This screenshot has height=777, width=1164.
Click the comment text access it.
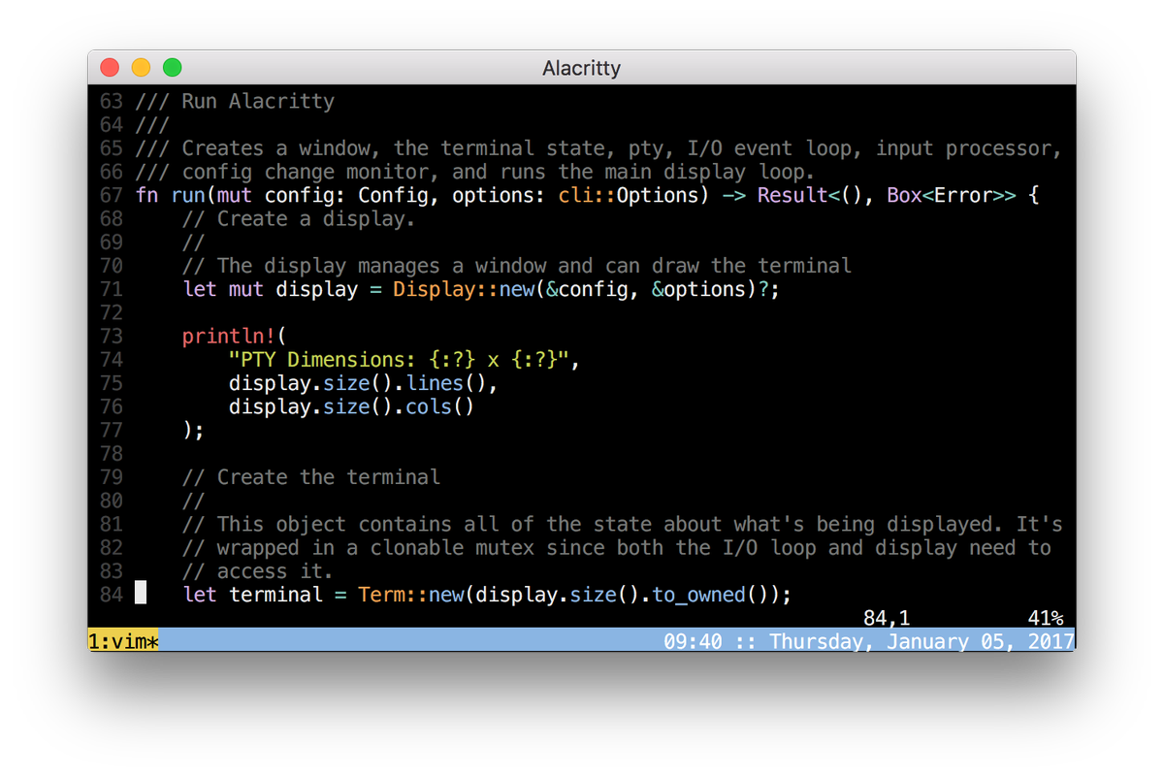(x=275, y=571)
